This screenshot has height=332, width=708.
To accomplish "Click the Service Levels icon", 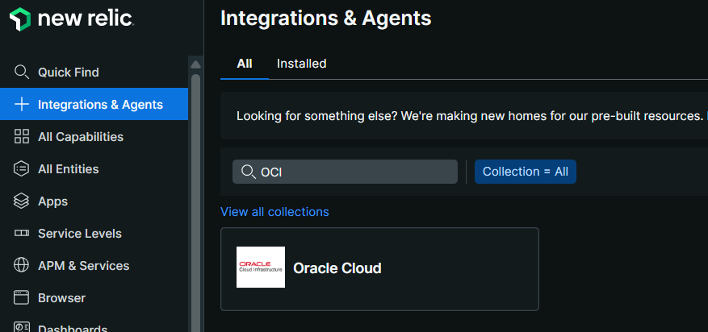I will (22, 234).
